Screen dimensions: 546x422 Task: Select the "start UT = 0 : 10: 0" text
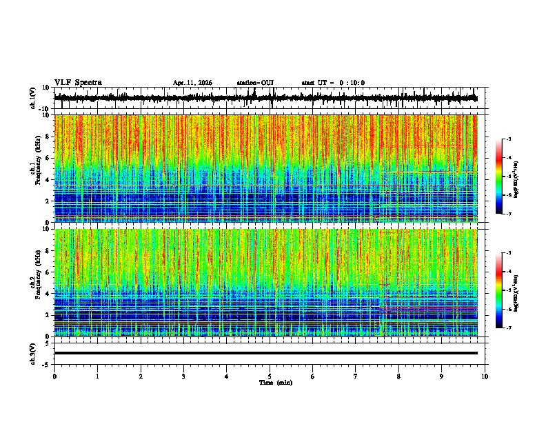(x=333, y=83)
